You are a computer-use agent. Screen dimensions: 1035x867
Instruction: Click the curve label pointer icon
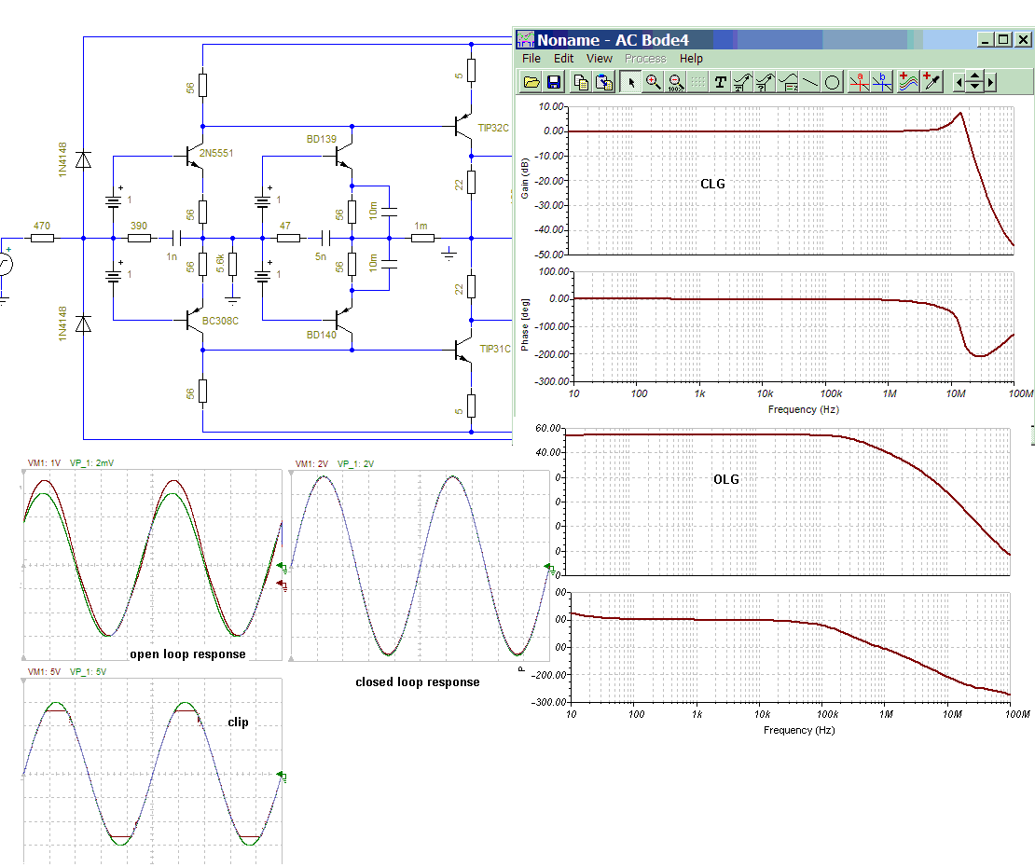[742, 82]
